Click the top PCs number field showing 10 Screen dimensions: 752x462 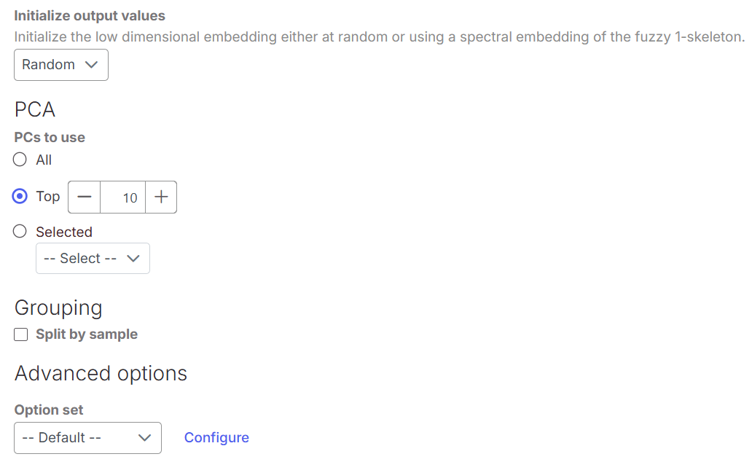point(123,197)
